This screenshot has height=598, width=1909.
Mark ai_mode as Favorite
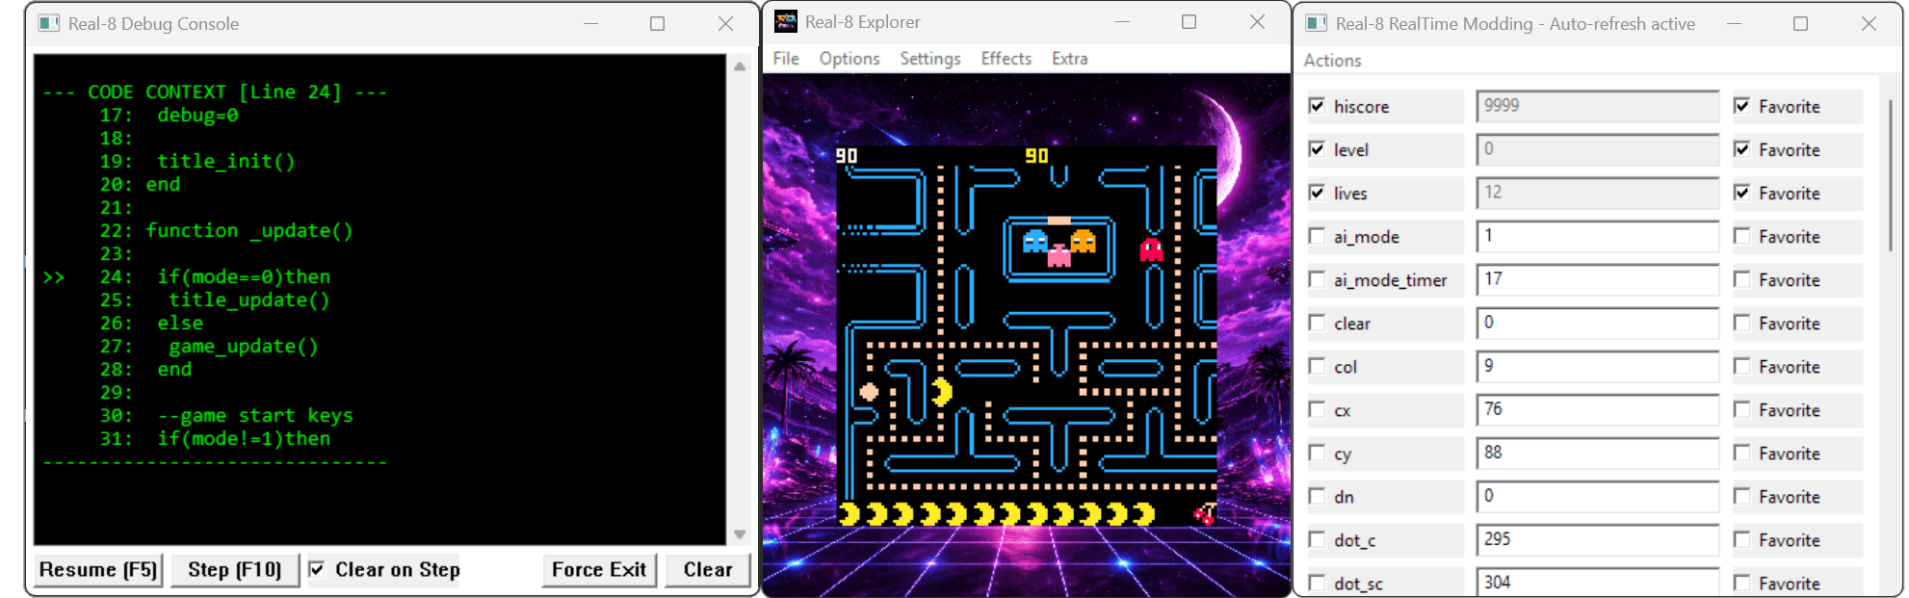pyautogui.click(x=1741, y=236)
